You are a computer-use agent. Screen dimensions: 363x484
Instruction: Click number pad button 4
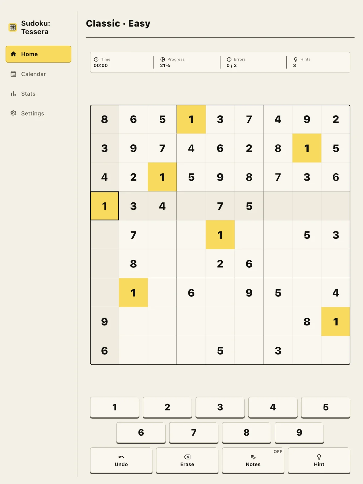click(x=273, y=407)
